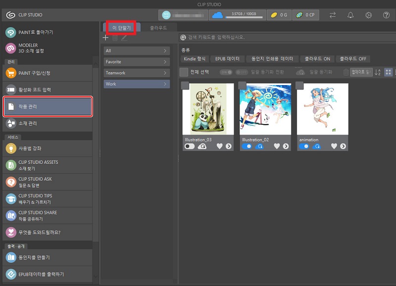Image resolution: width=396 pixels, height=286 pixels.
Task: Check the 전체 선택 select-all checkbox
Action: point(184,72)
